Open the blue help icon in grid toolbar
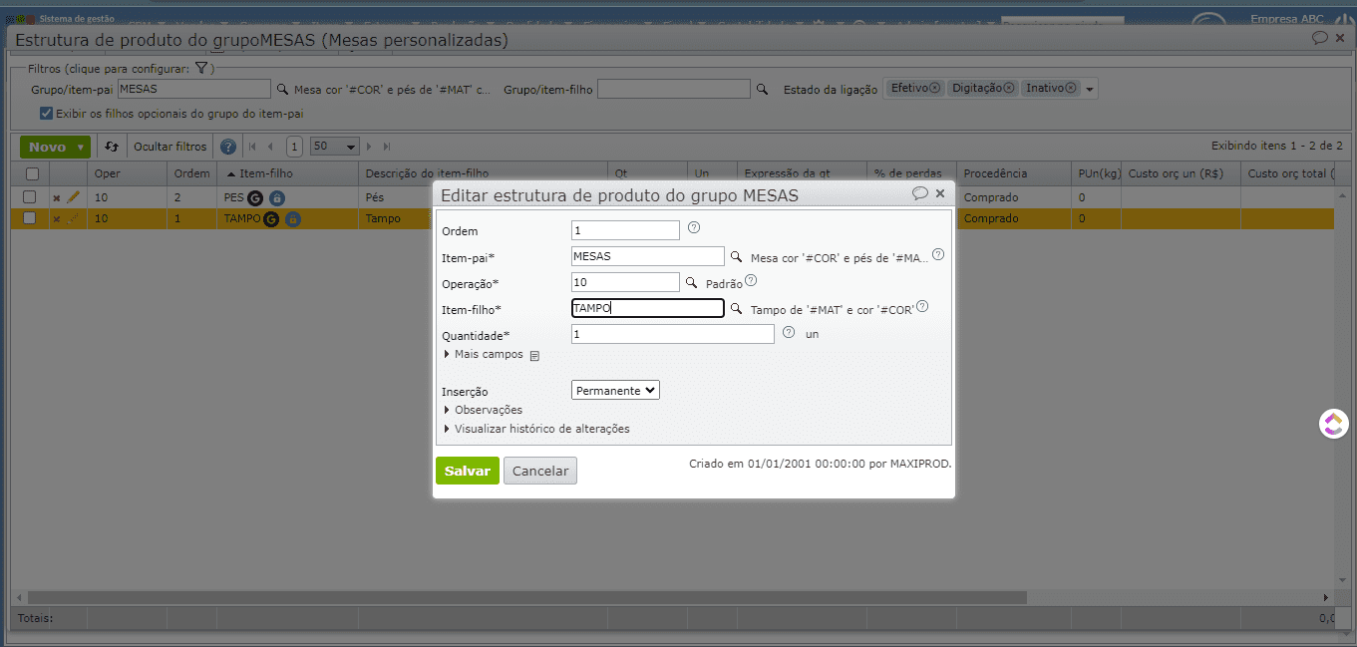The width and height of the screenshot is (1357, 647). tap(228, 147)
